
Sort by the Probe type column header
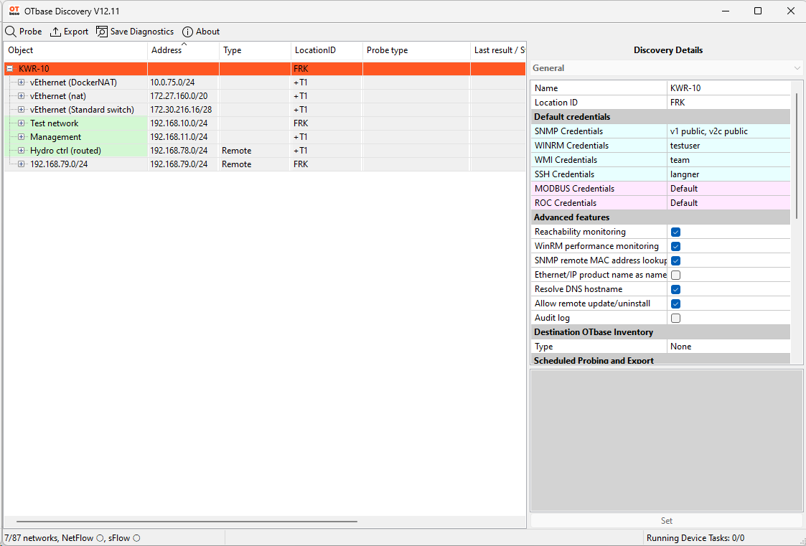point(416,50)
